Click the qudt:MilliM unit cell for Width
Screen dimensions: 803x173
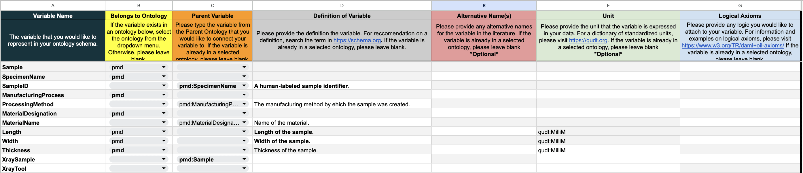608,141
